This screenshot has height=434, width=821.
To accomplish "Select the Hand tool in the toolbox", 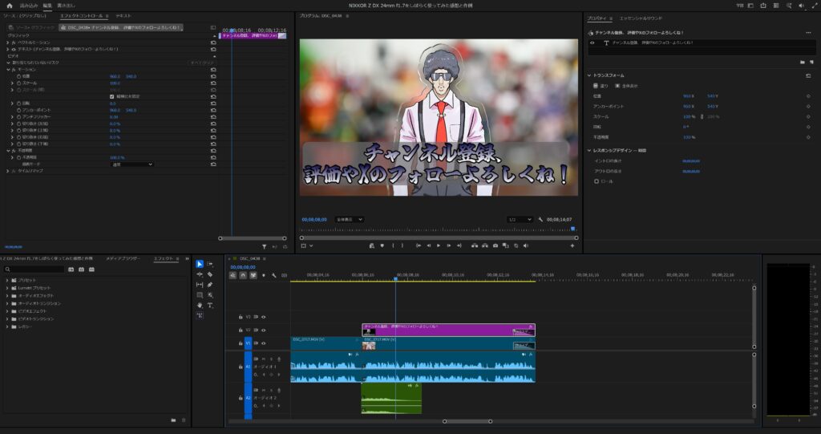I will point(200,306).
